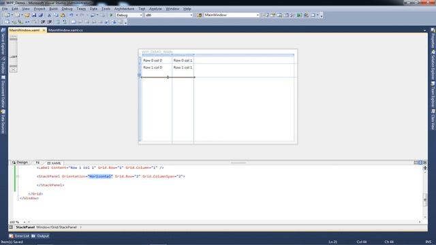Open the Error List panel
436x245 pixels.
point(19,236)
